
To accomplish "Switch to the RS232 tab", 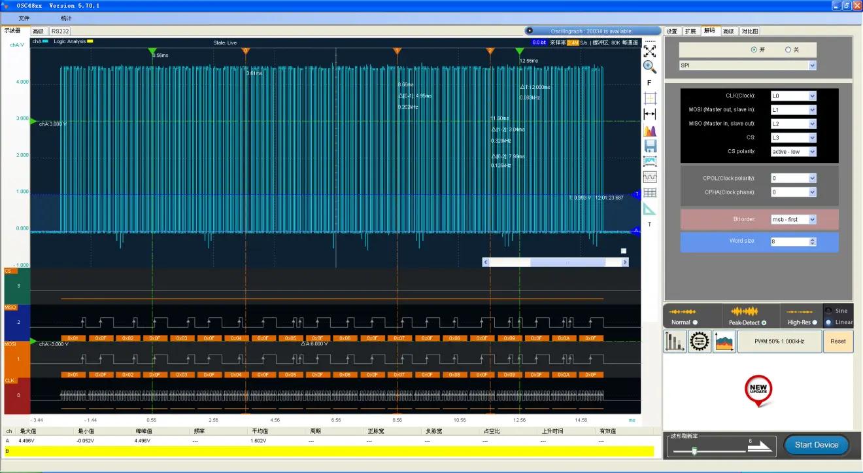I will pos(59,31).
